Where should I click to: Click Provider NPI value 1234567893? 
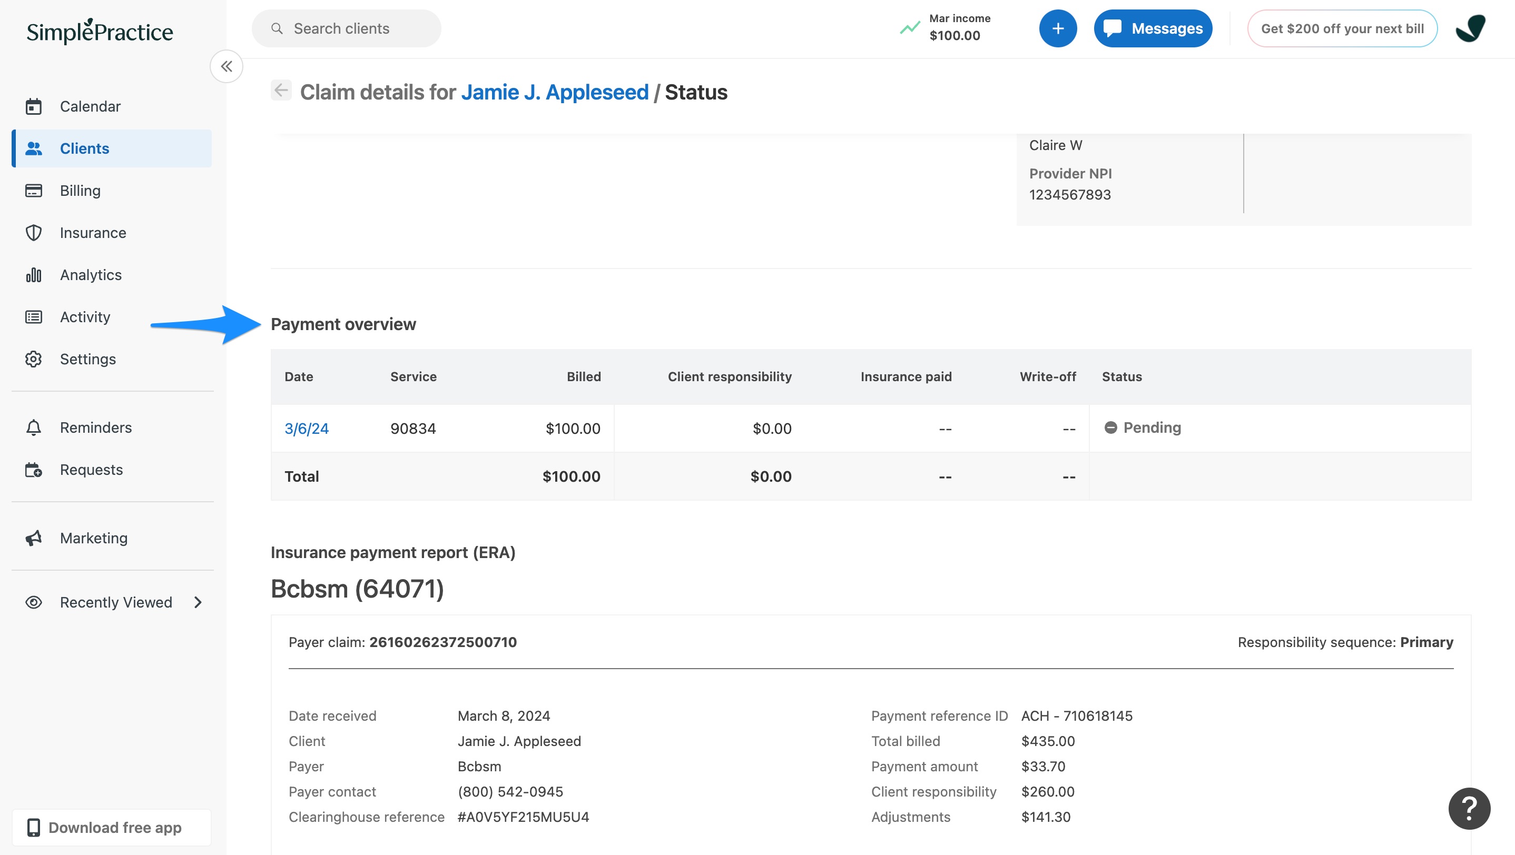coord(1070,194)
